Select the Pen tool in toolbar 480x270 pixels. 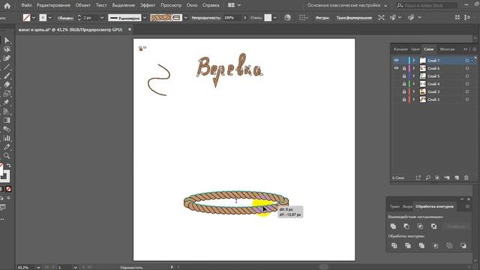coord(7,58)
